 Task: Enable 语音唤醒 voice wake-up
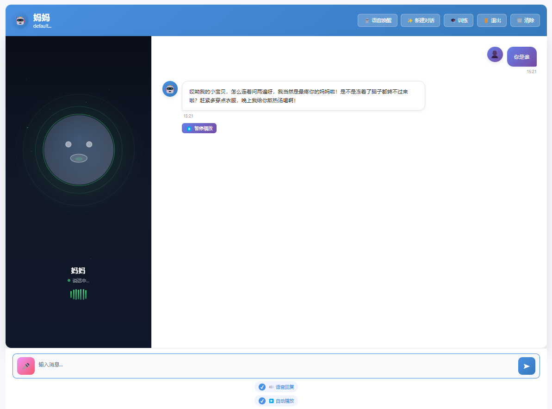(x=378, y=20)
